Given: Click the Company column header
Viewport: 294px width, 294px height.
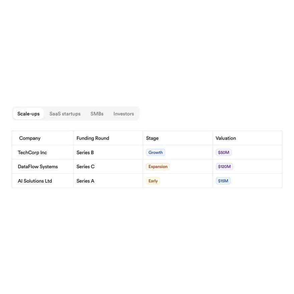Looking at the screenshot, I should pyautogui.click(x=43, y=138).
